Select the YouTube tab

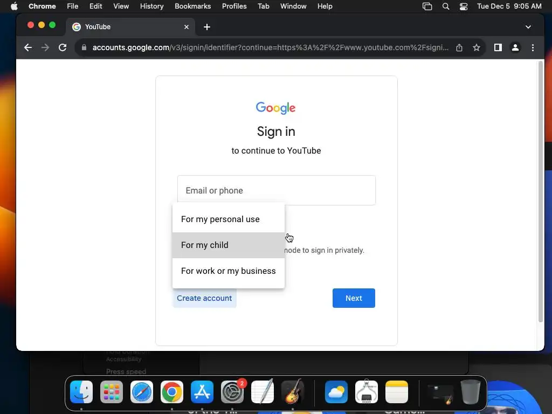coord(130,27)
